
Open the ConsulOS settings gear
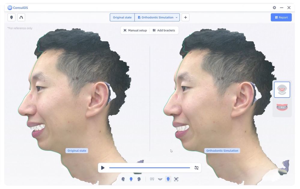click(274, 8)
